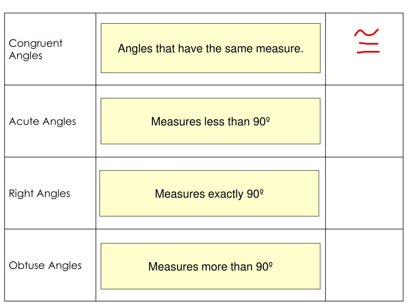The height and width of the screenshot is (308, 411).
Task: Click empty symbol cell beside Obtuse Angles
Action: (364, 265)
